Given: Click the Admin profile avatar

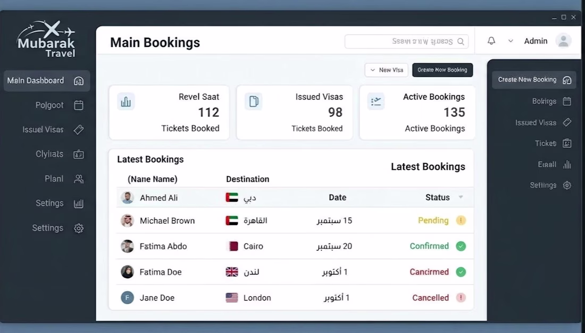Looking at the screenshot, I should (x=563, y=40).
